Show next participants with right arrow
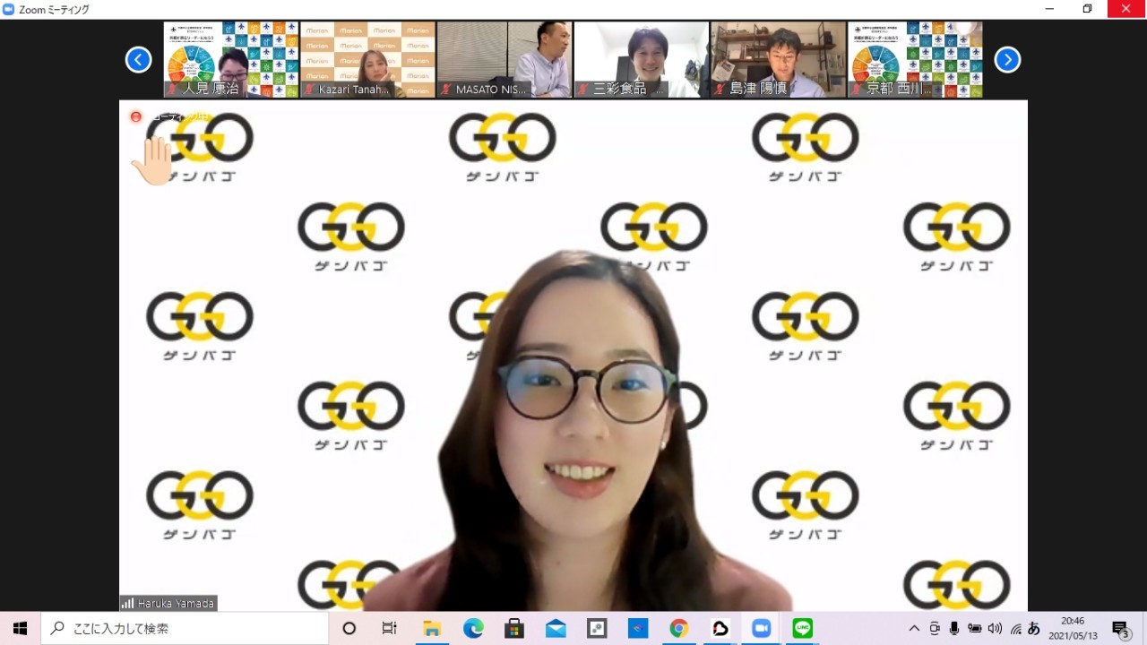The height and width of the screenshot is (645, 1147). (1007, 60)
